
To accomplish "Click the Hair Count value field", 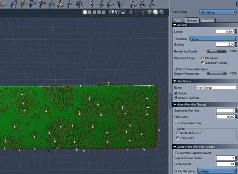I will pos(226,117).
